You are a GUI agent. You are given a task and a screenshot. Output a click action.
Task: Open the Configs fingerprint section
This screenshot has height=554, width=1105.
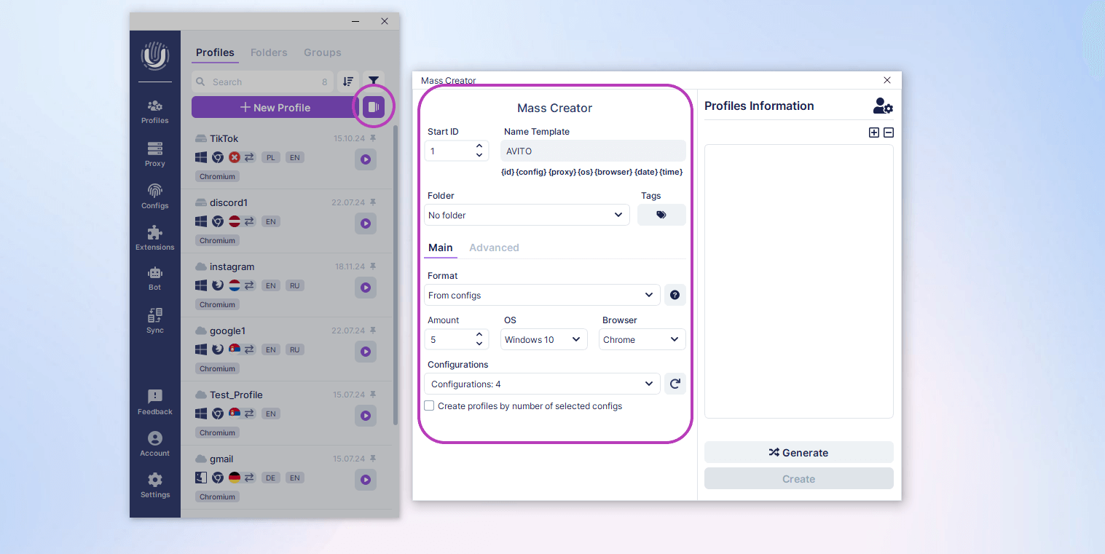click(x=154, y=196)
